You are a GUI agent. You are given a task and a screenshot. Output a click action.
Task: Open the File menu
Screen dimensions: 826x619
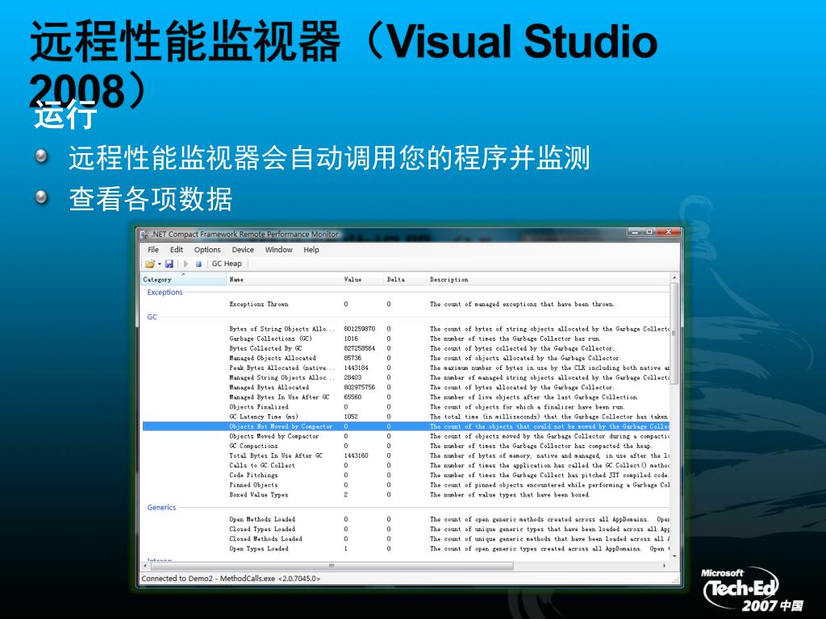153,250
